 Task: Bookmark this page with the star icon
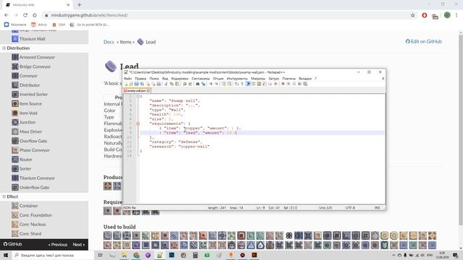click(x=413, y=15)
